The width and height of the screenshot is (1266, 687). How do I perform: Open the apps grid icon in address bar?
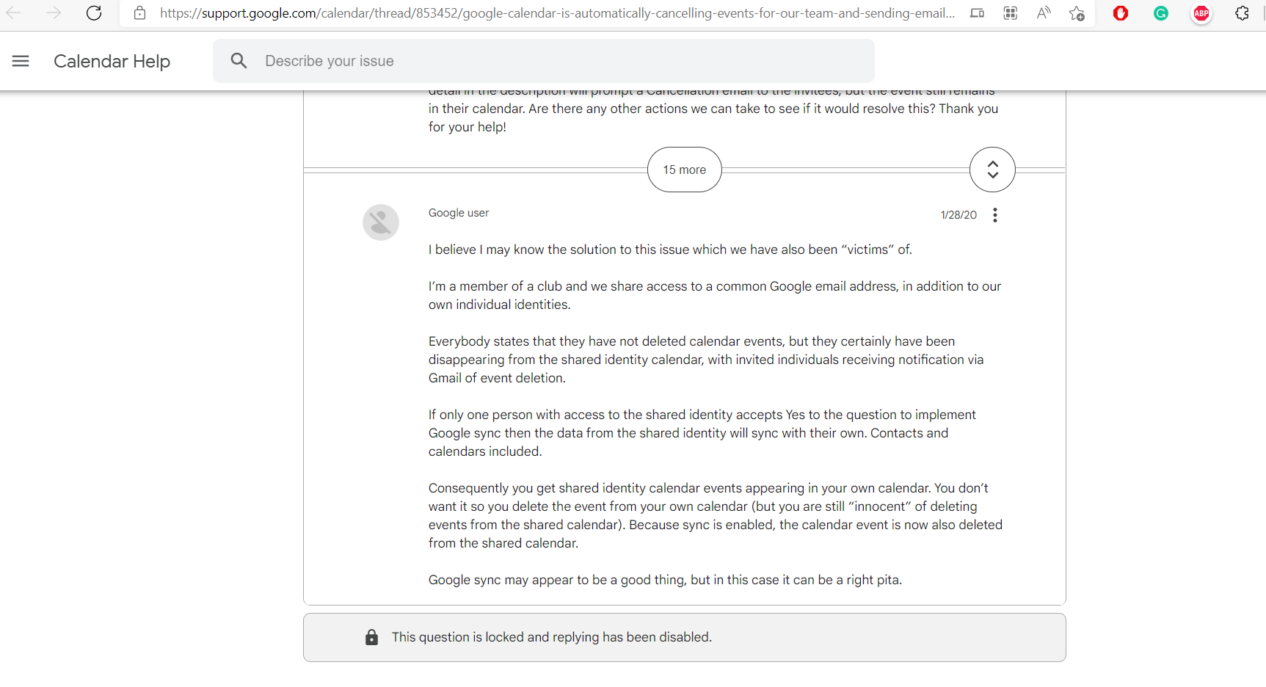(1011, 13)
